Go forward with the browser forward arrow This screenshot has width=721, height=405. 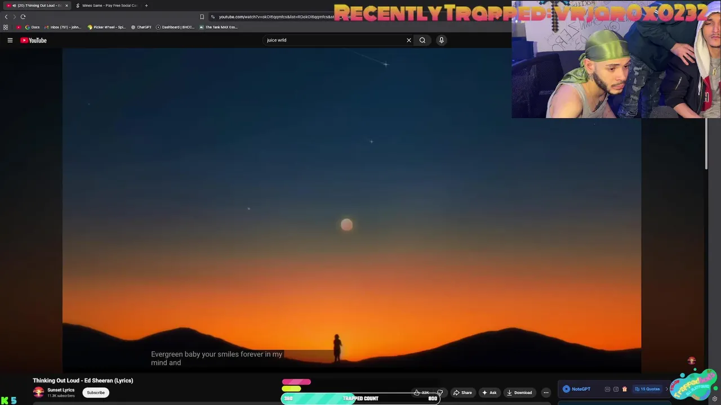click(15, 16)
